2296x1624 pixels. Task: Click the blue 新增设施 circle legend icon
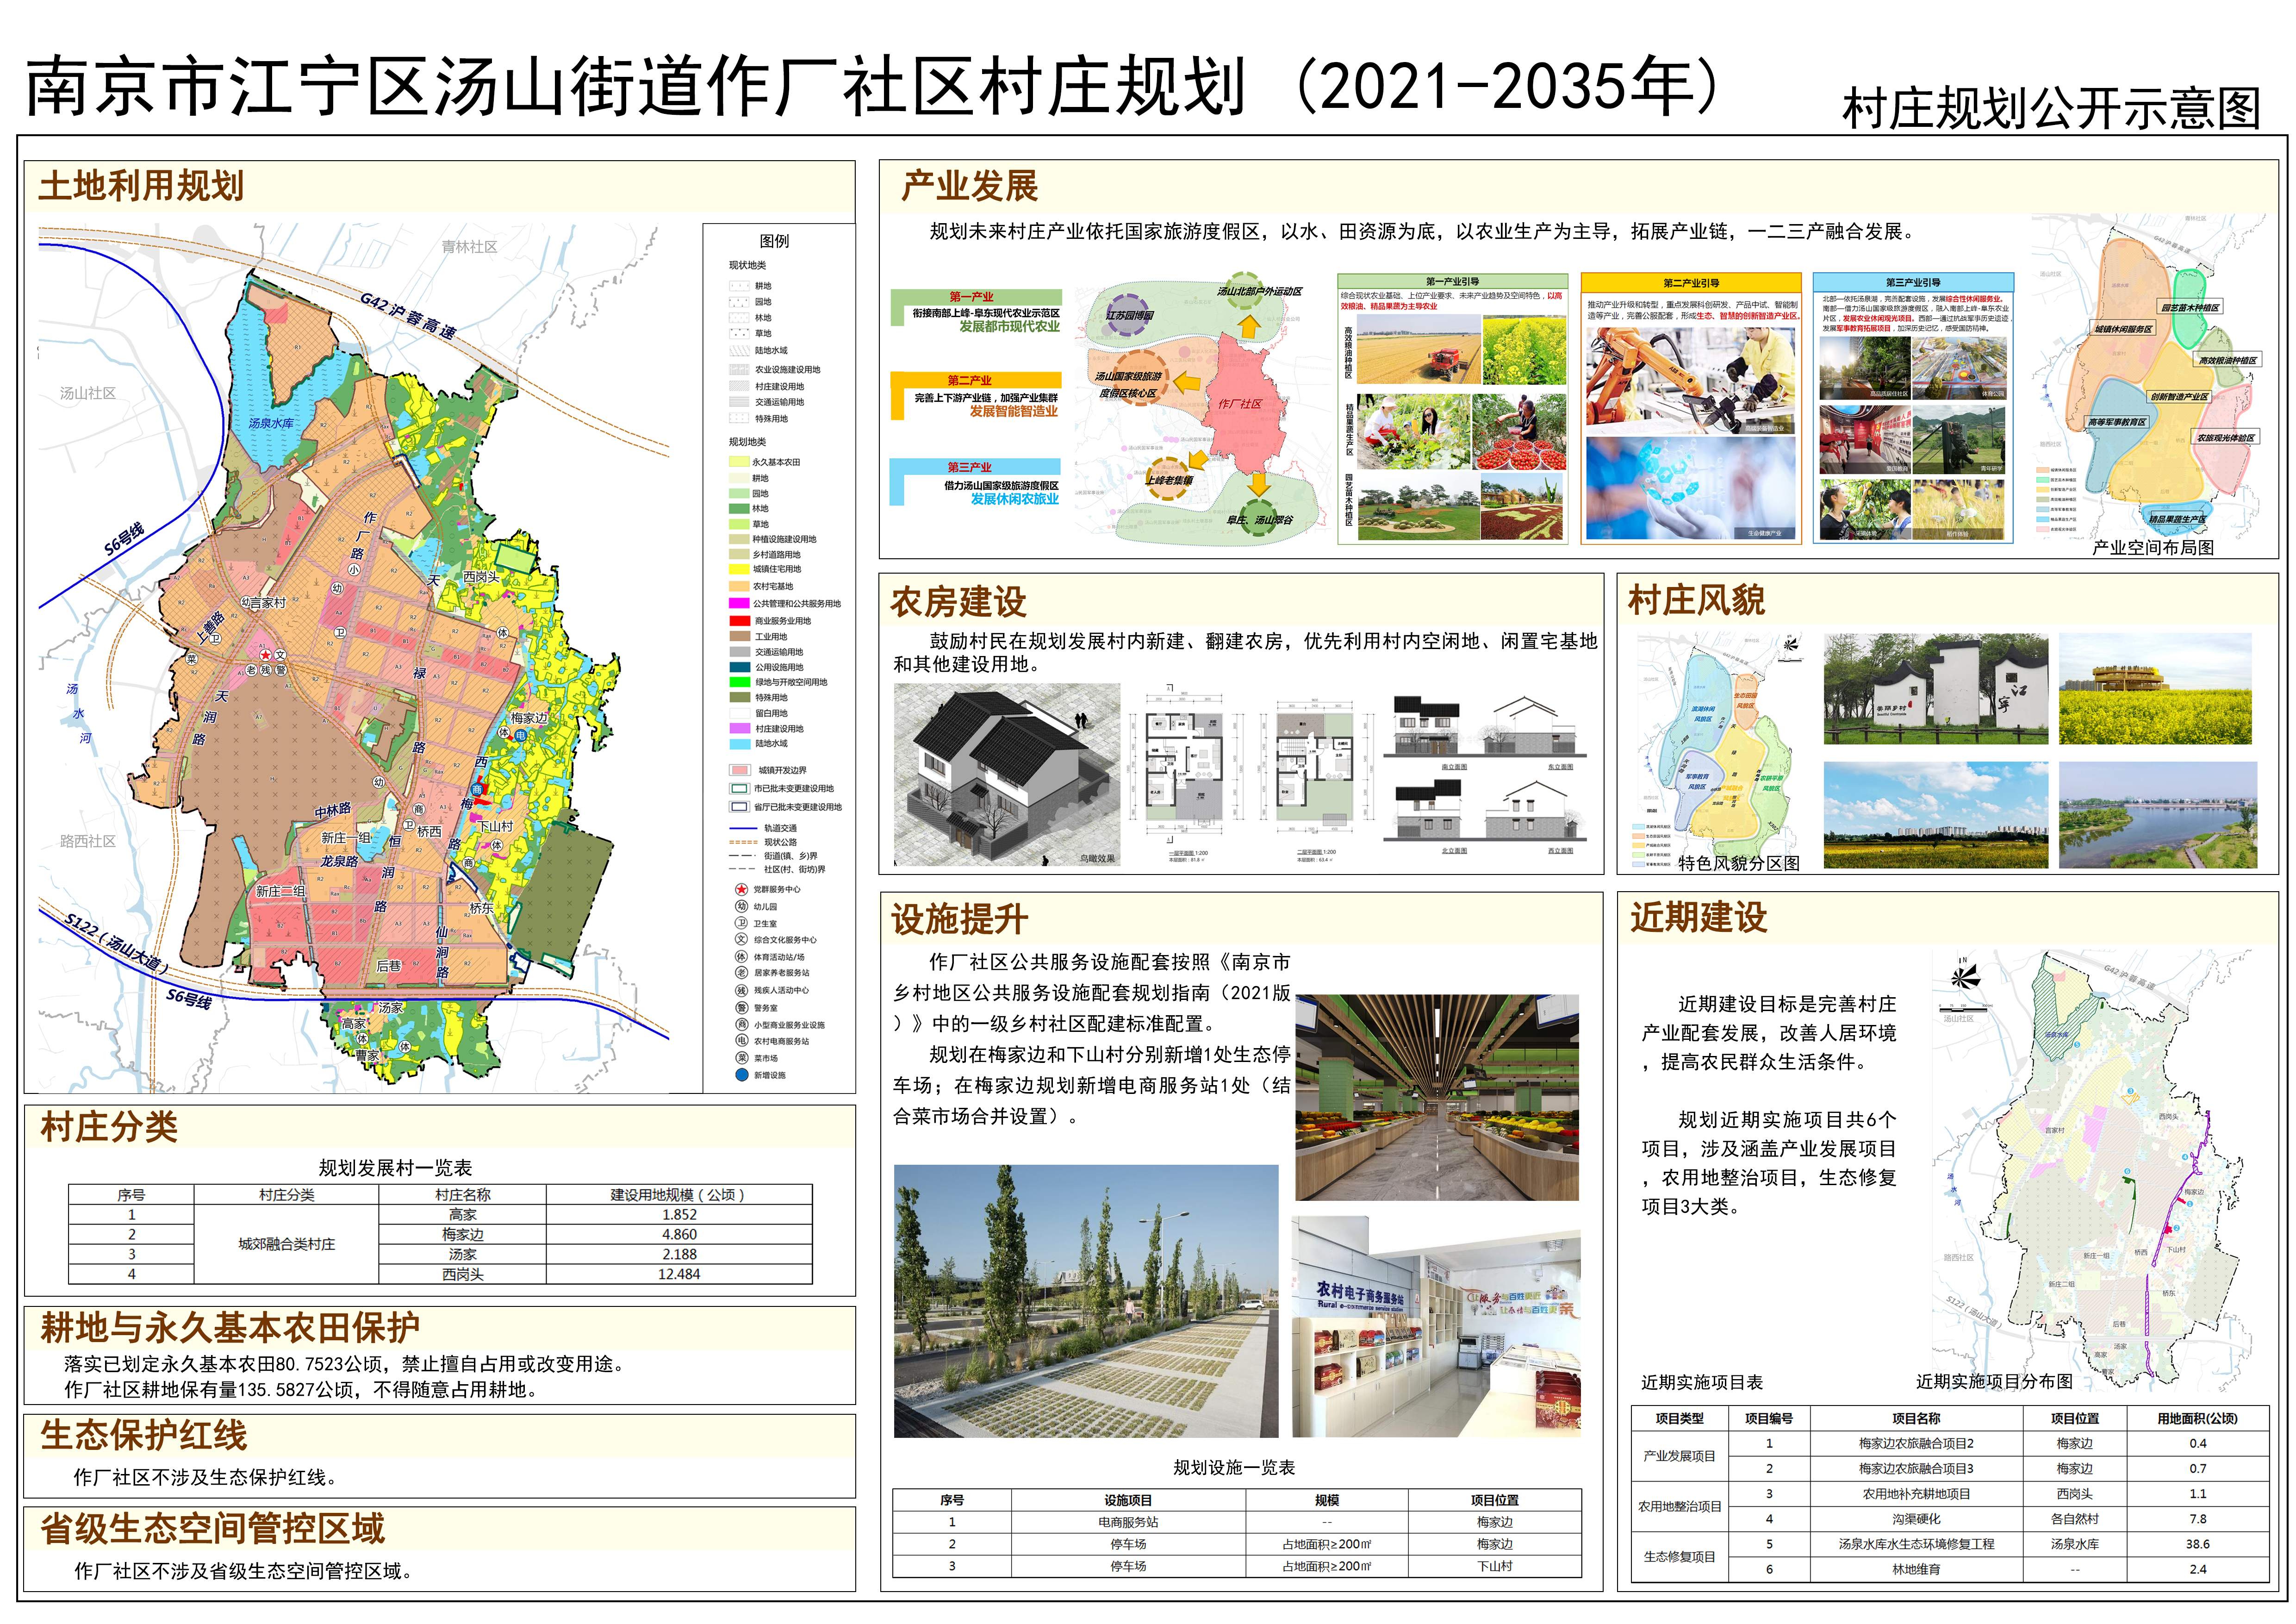pyautogui.click(x=741, y=1075)
